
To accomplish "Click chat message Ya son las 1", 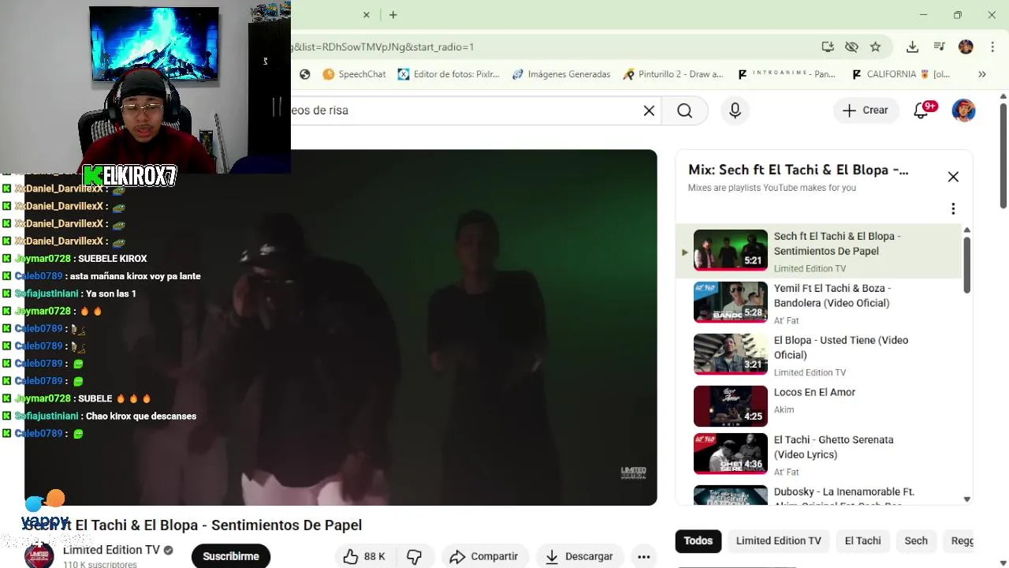I will click(x=111, y=293).
